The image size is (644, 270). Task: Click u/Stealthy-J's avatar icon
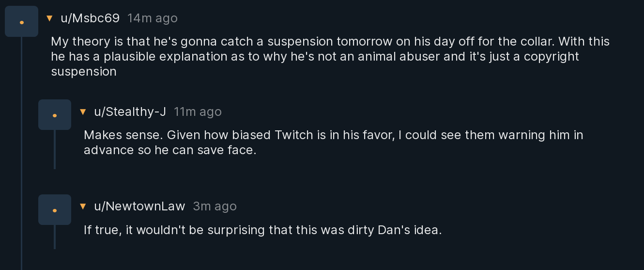tap(55, 115)
